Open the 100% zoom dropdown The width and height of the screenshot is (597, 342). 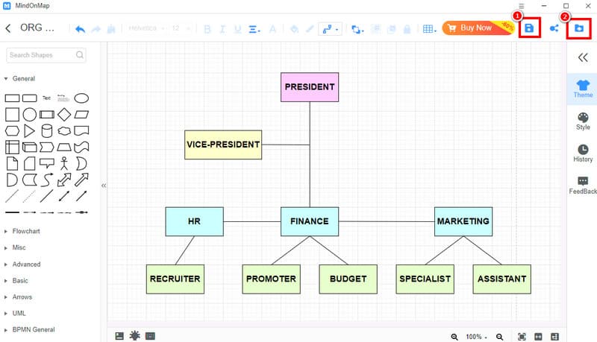click(476, 337)
